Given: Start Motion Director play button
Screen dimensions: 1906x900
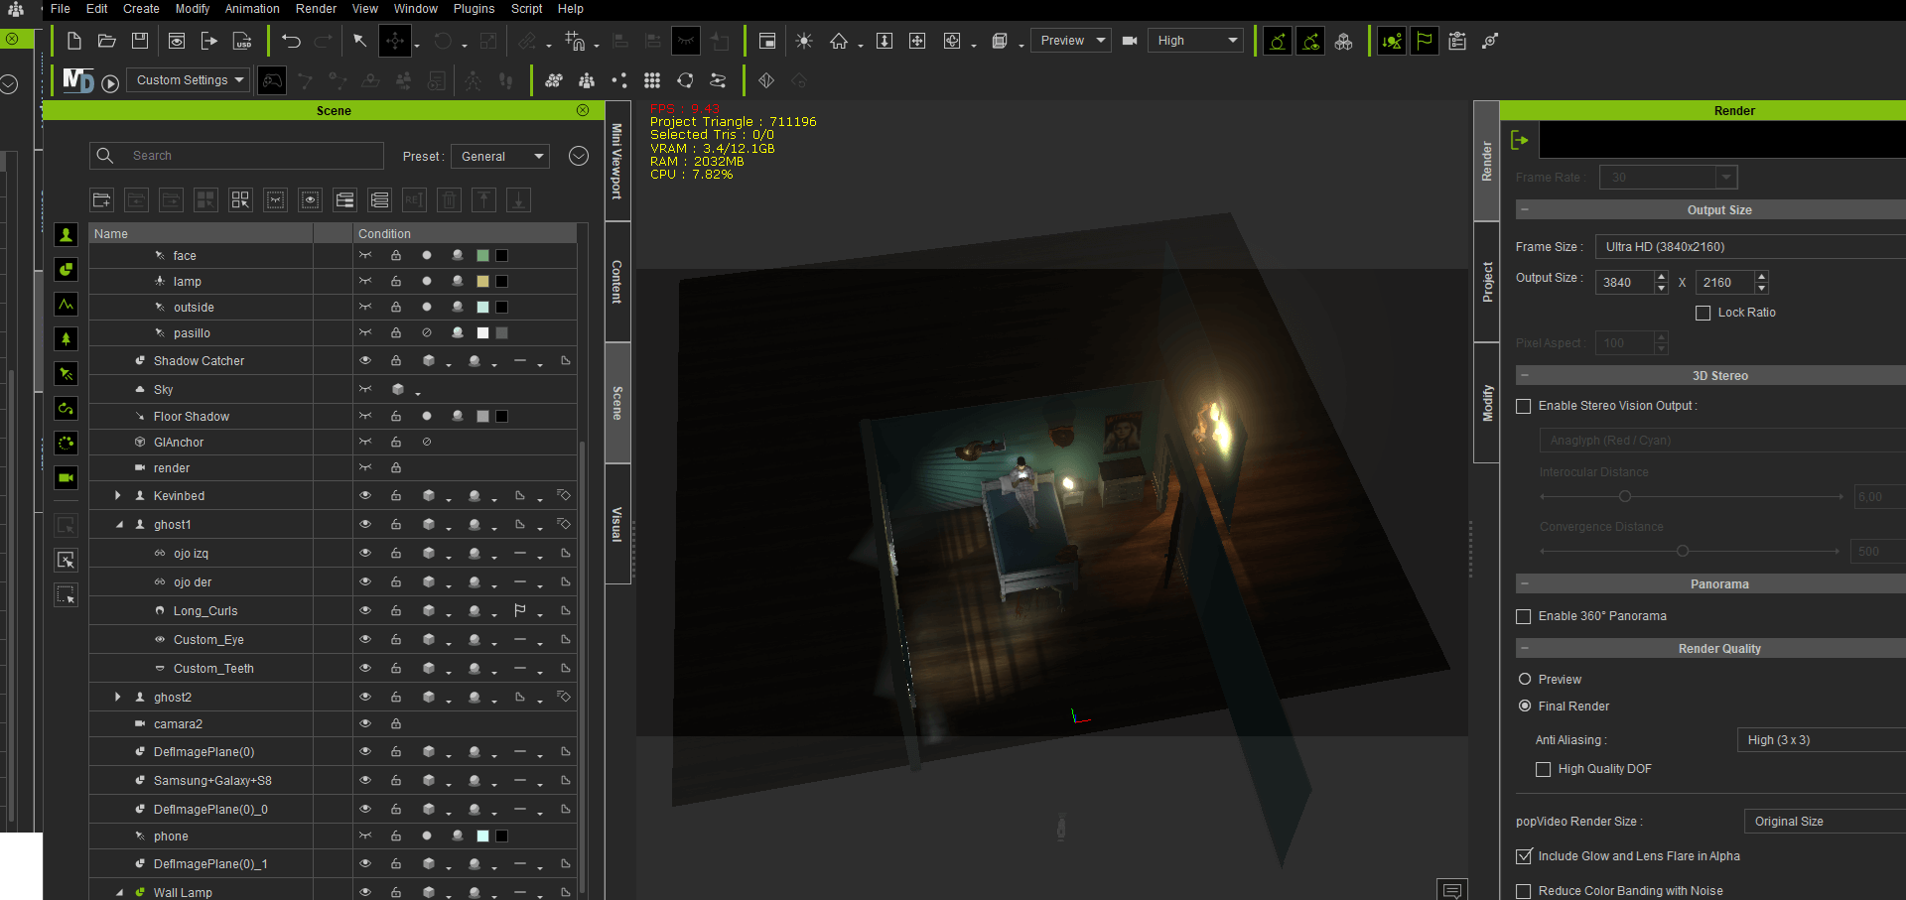Looking at the screenshot, I should (x=110, y=83).
